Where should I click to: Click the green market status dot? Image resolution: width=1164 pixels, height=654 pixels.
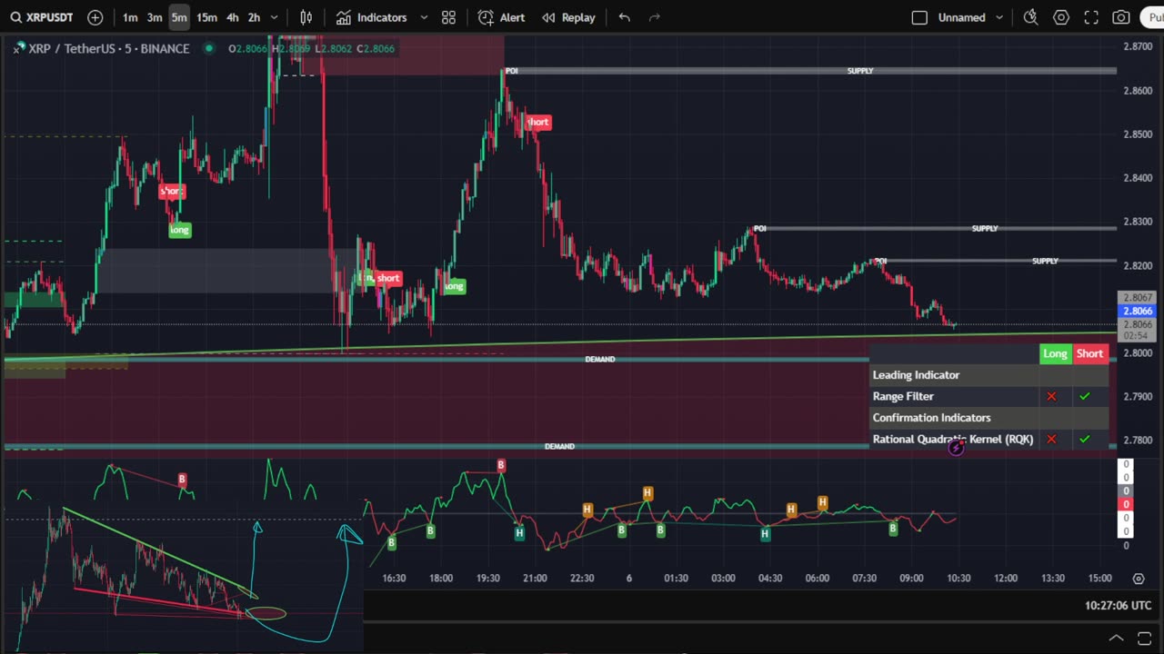(x=209, y=48)
